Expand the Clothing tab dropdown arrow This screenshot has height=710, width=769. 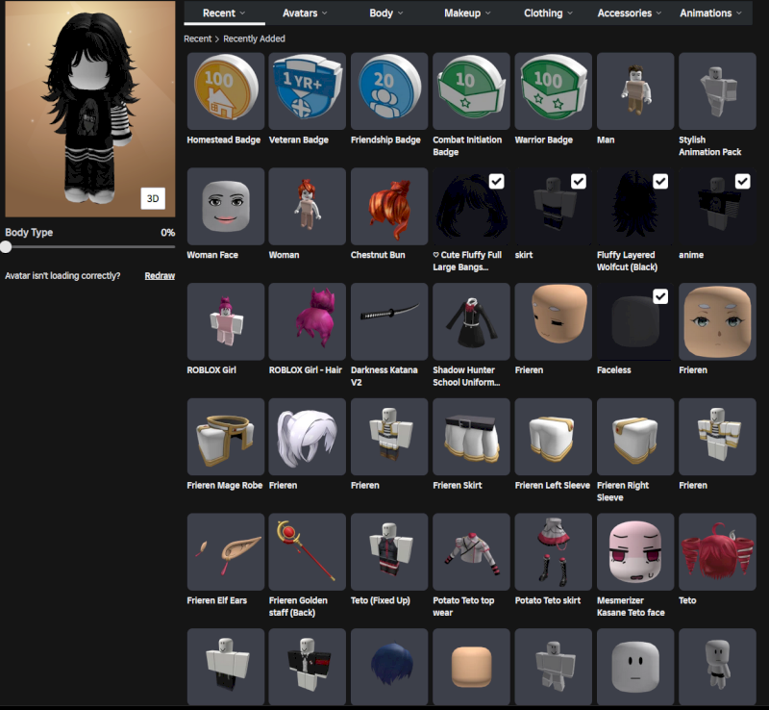point(570,13)
